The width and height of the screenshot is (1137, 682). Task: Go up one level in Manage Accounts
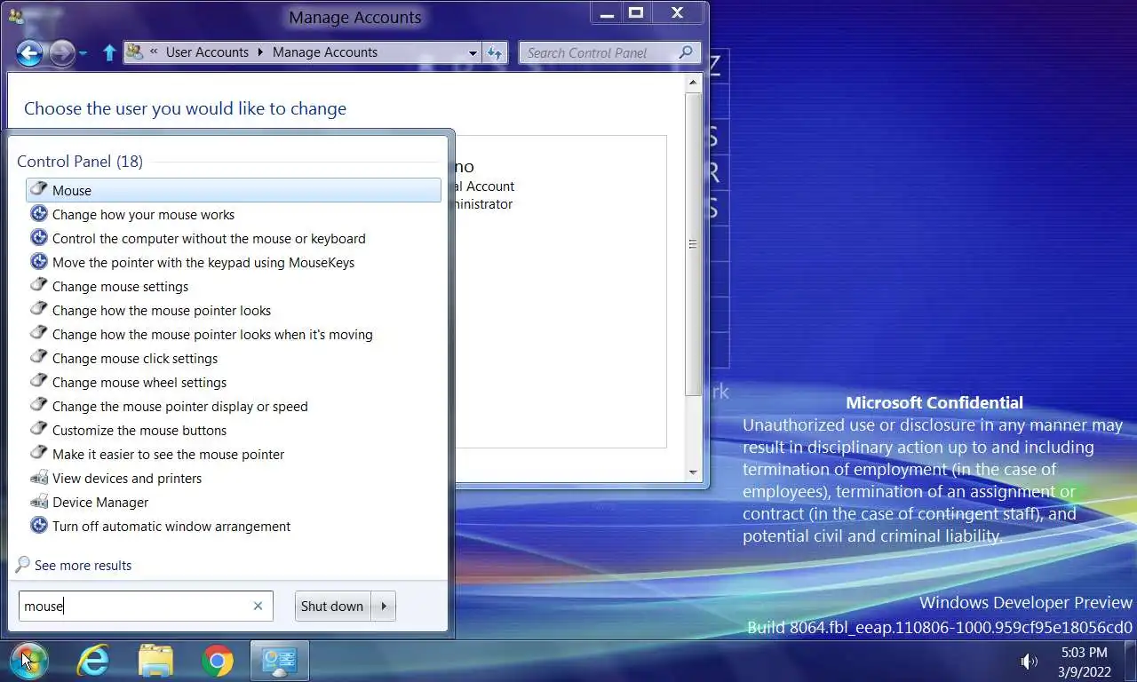click(109, 52)
